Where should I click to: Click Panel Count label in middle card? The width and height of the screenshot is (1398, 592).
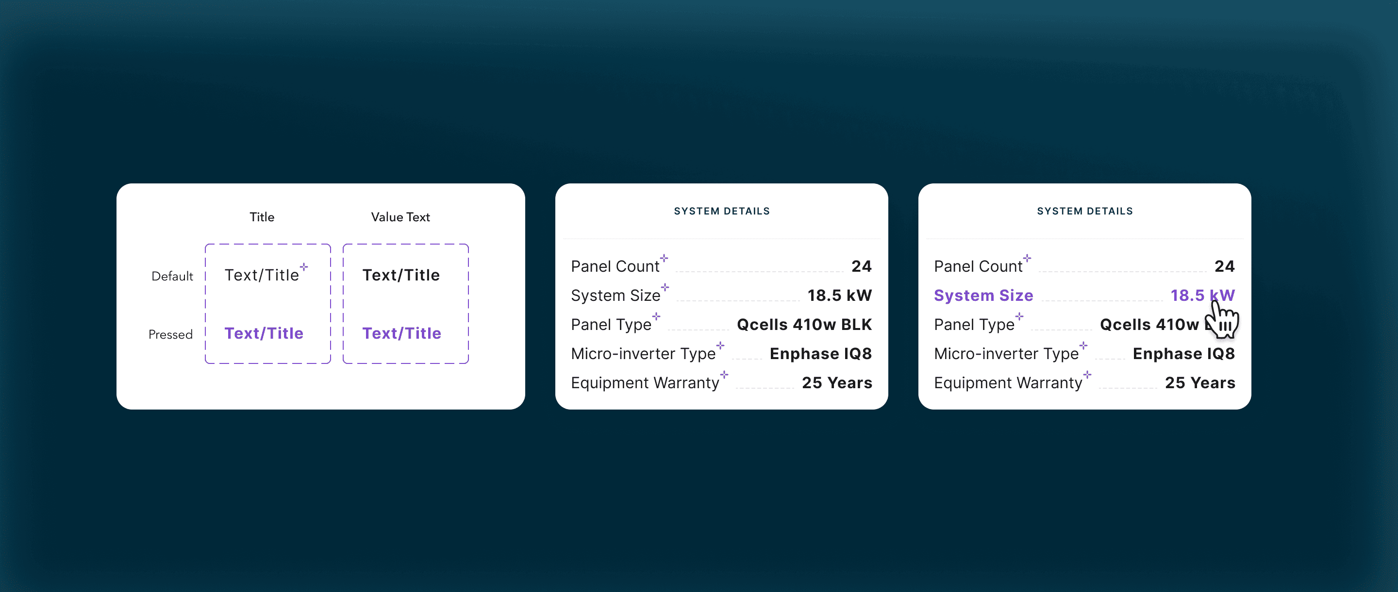[x=615, y=266]
